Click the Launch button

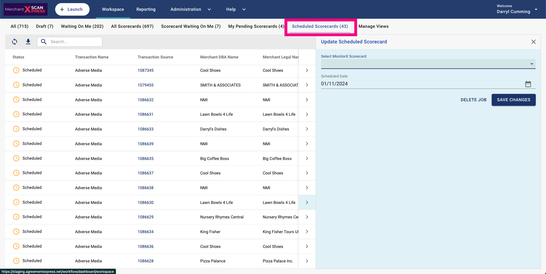click(x=72, y=9)
